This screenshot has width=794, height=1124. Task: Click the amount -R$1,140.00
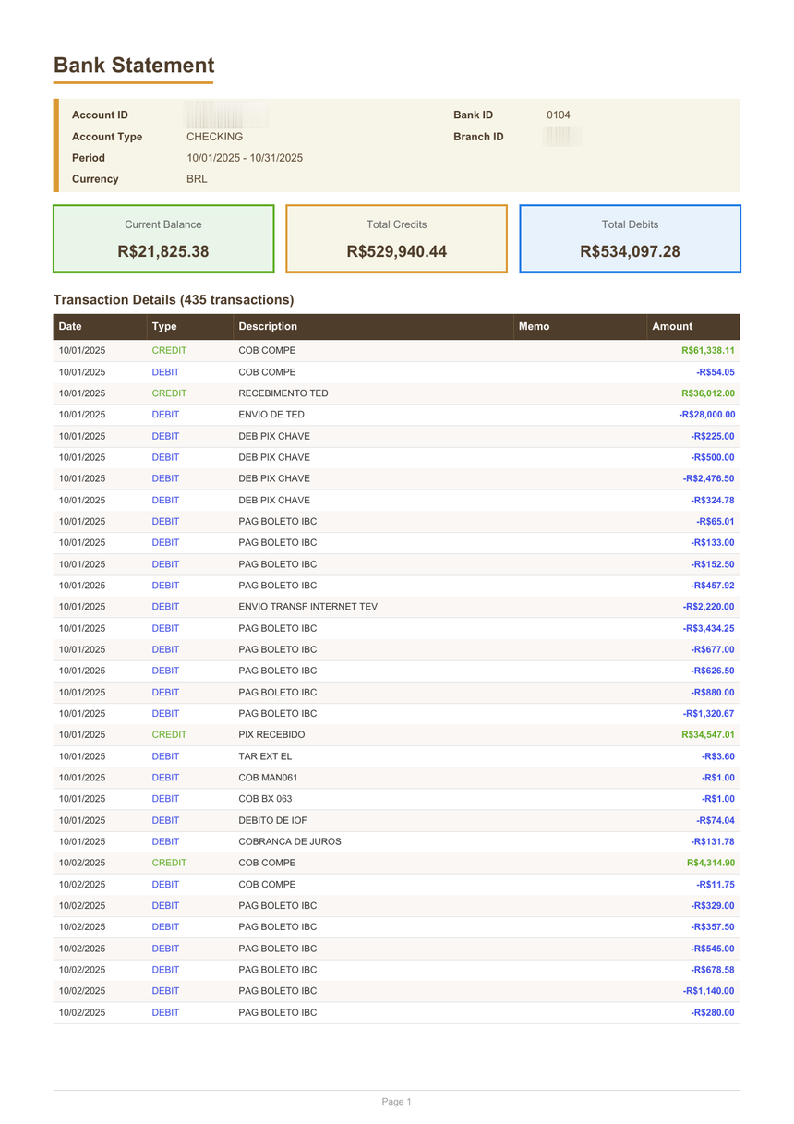(709, 991)
